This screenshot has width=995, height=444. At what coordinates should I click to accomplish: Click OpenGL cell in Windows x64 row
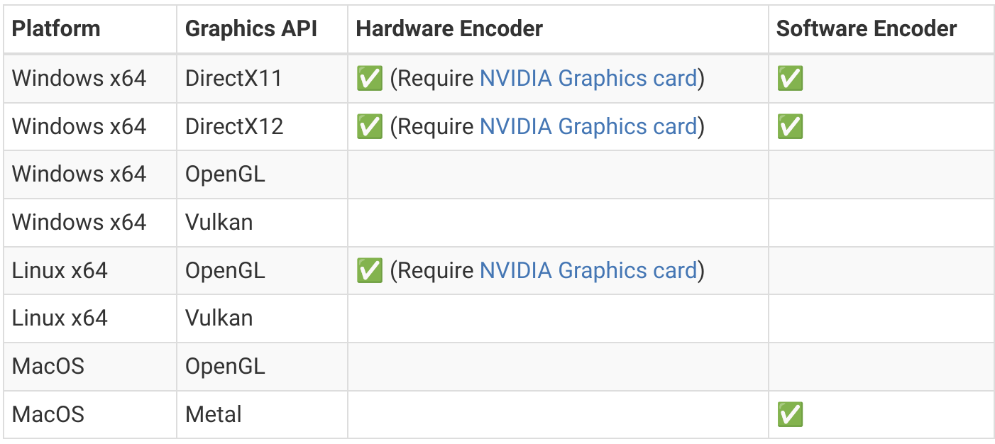[x=262, y=174]
